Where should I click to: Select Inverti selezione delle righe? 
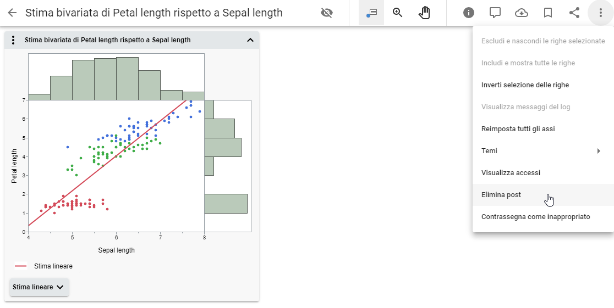tap(525, 85)
